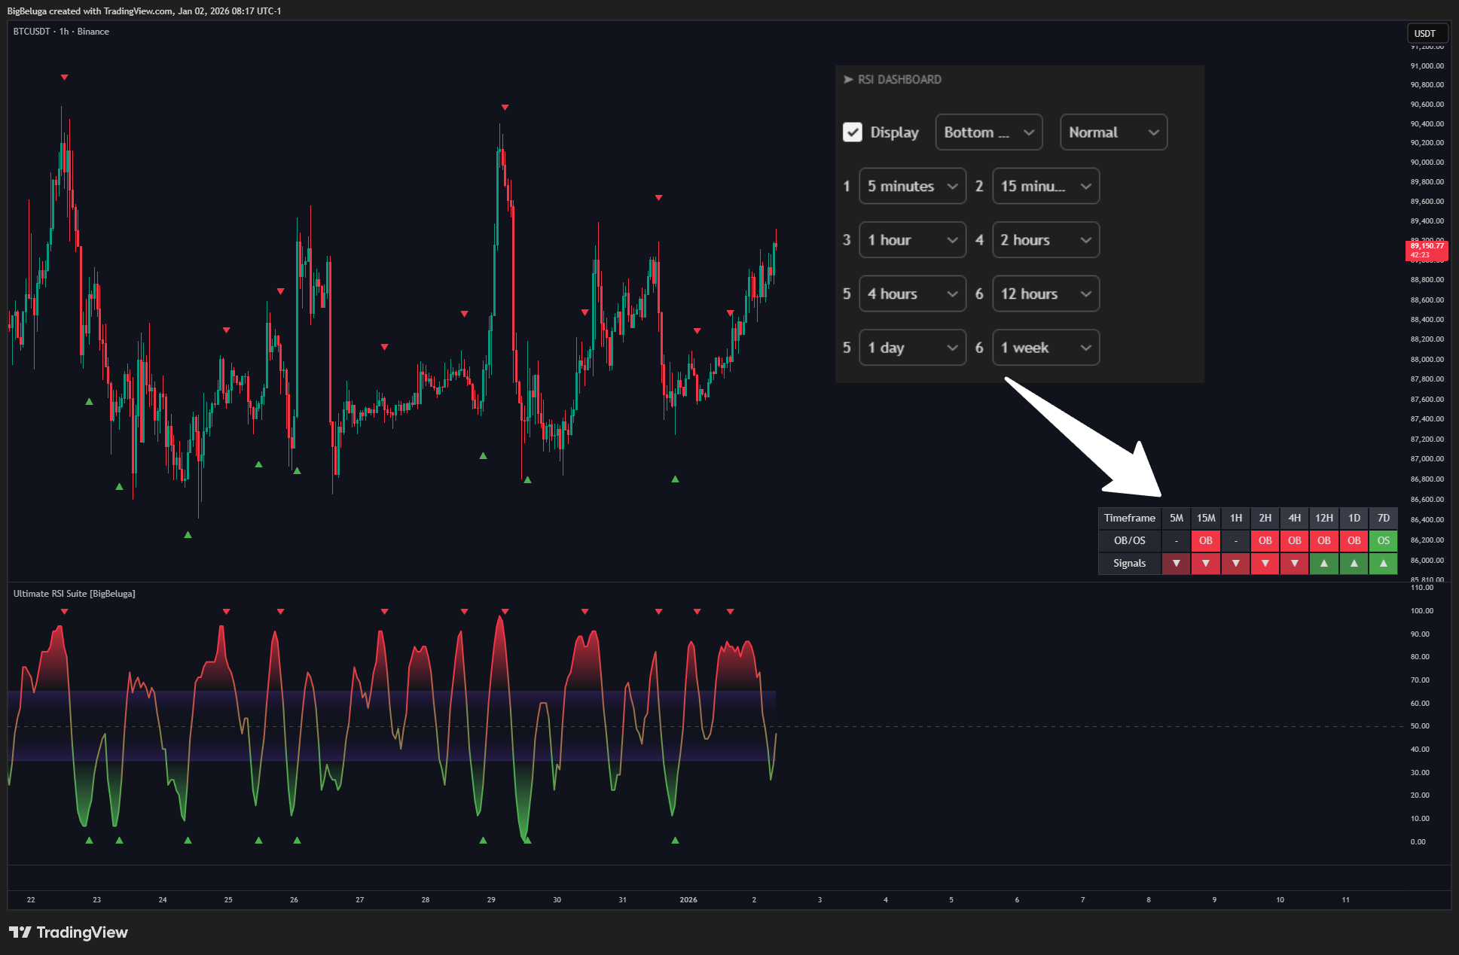Collapse the RSI DASHBOARD section arrow

coord(848,80)
